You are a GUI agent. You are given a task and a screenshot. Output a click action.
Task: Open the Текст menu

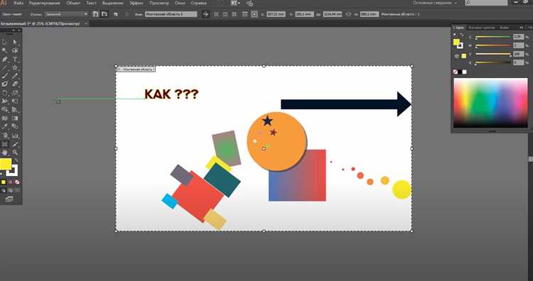pos(92,3)
